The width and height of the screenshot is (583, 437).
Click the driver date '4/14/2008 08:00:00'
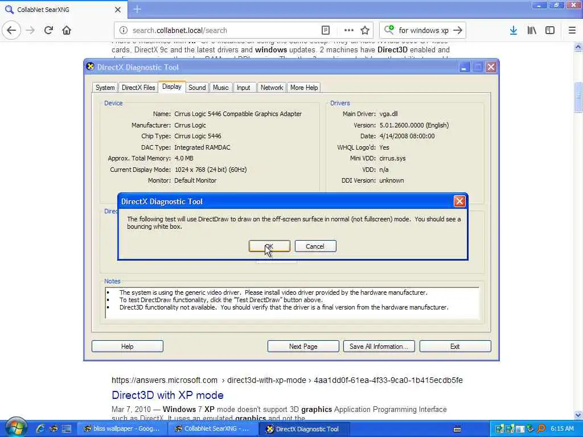[x=407, y=136]
